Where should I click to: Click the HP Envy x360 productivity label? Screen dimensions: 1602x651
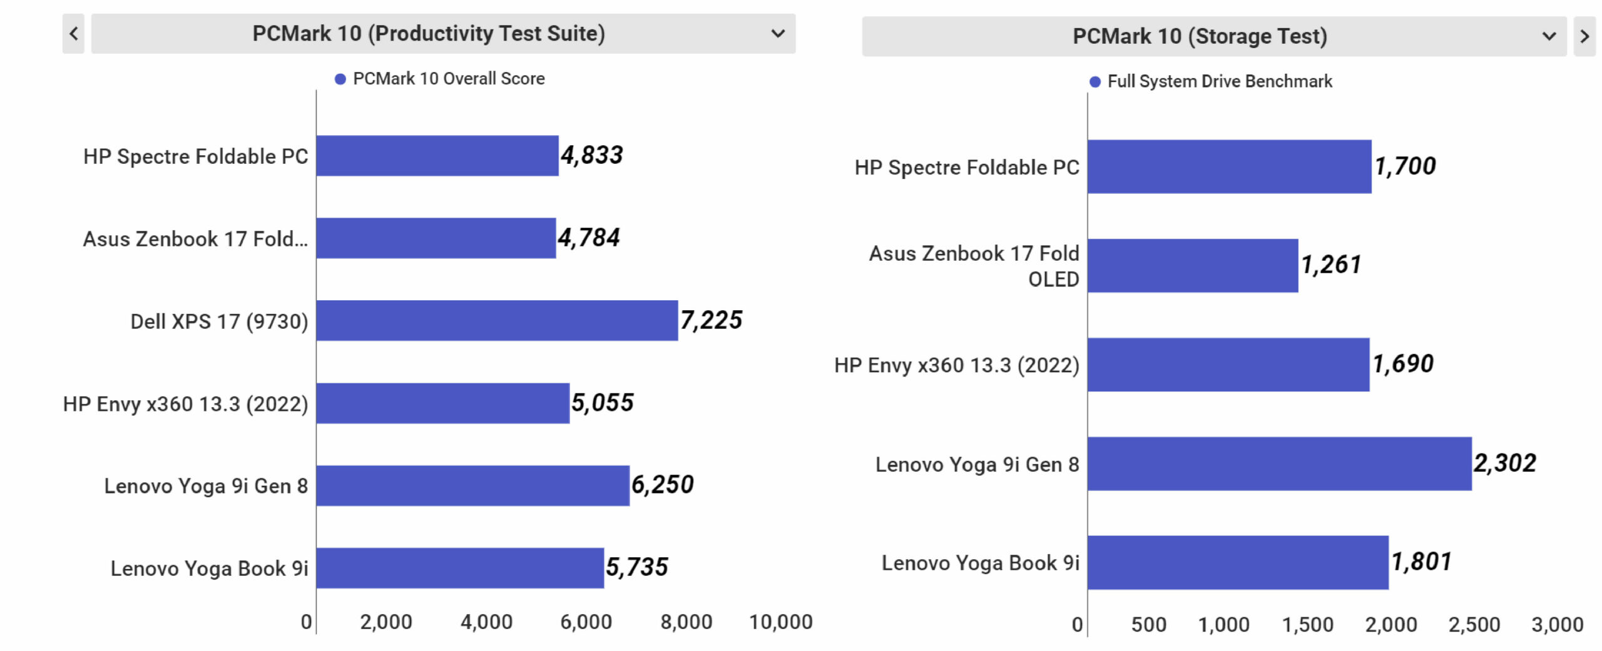[x=185, y=404]
